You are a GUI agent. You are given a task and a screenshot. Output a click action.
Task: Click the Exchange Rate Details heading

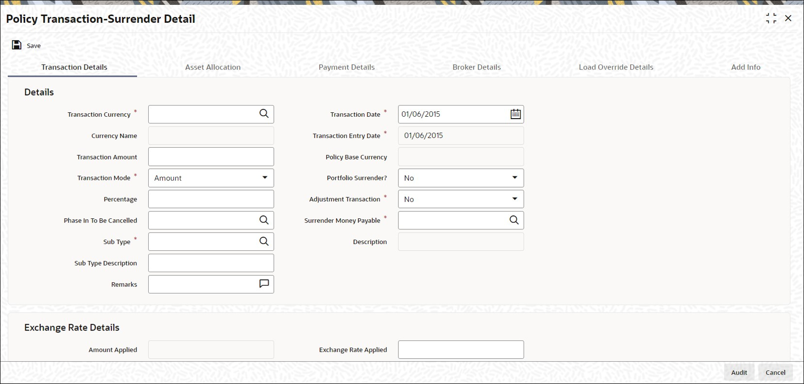[72, 328]
